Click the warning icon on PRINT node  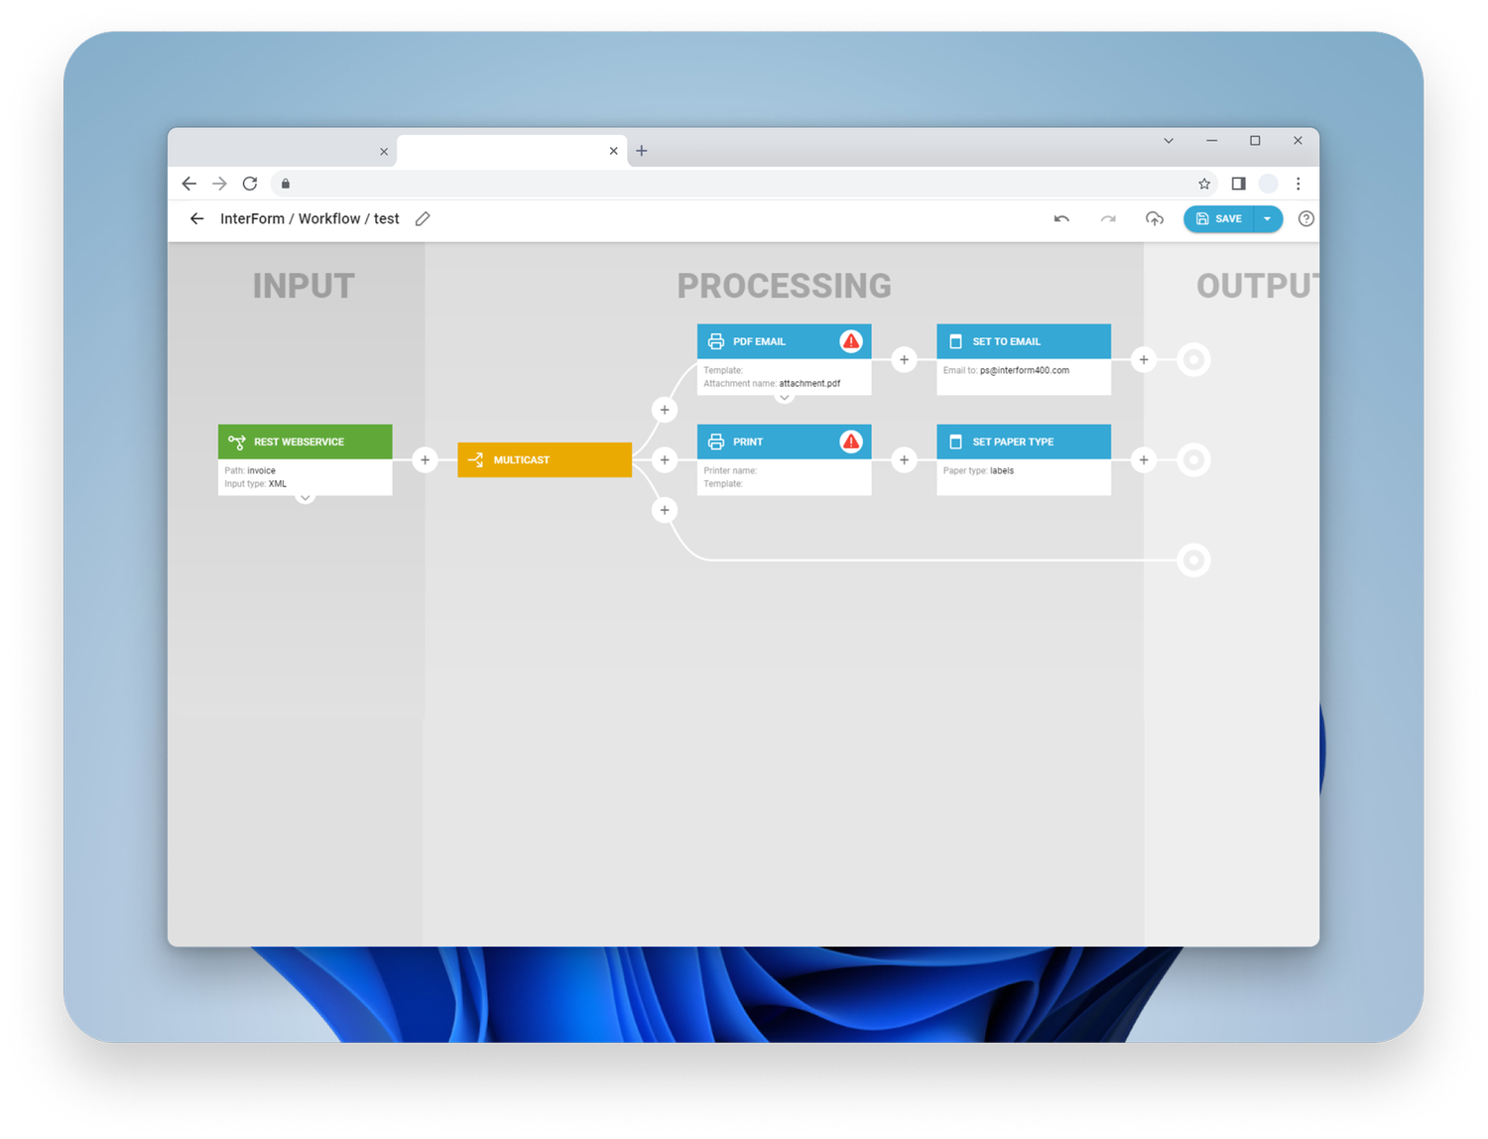click(x=850, y=442)
